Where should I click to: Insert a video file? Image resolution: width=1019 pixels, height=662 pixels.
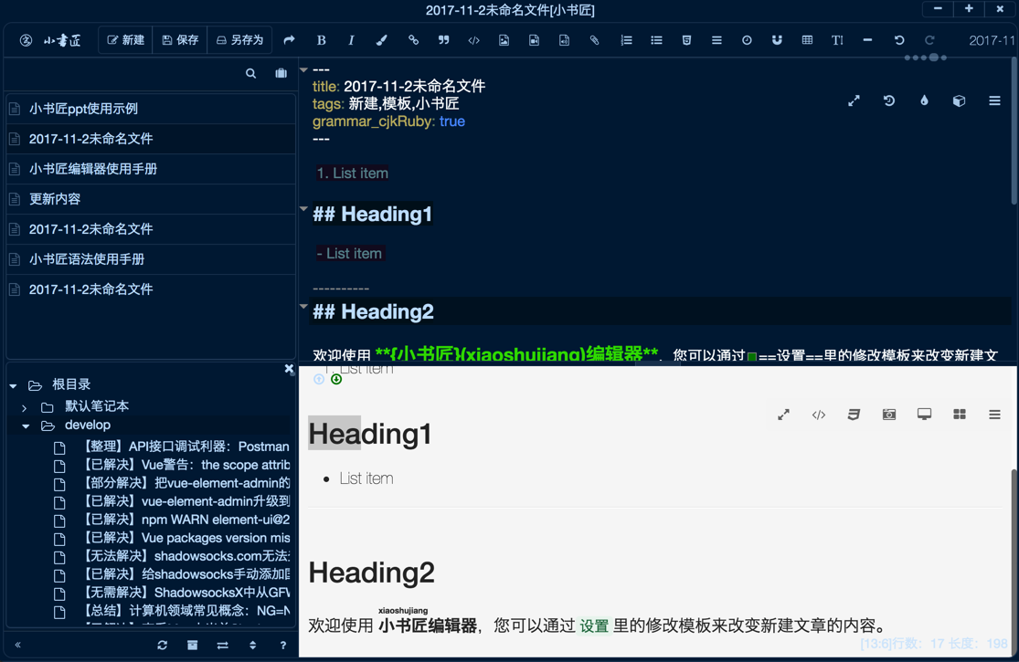pyautogui.click(x=534, y=40)
